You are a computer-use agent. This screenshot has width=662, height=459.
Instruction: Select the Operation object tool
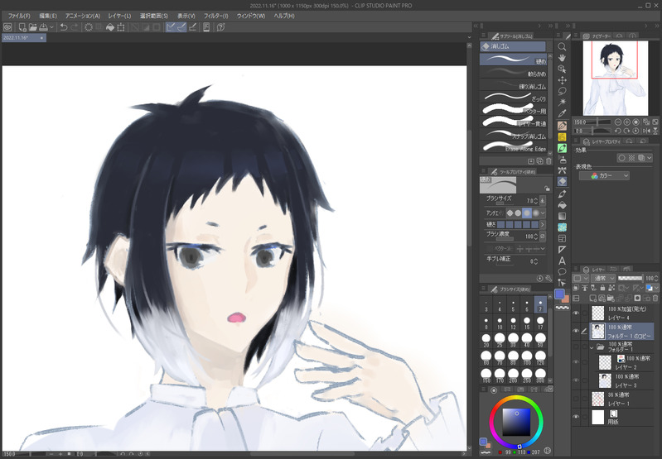562,69
